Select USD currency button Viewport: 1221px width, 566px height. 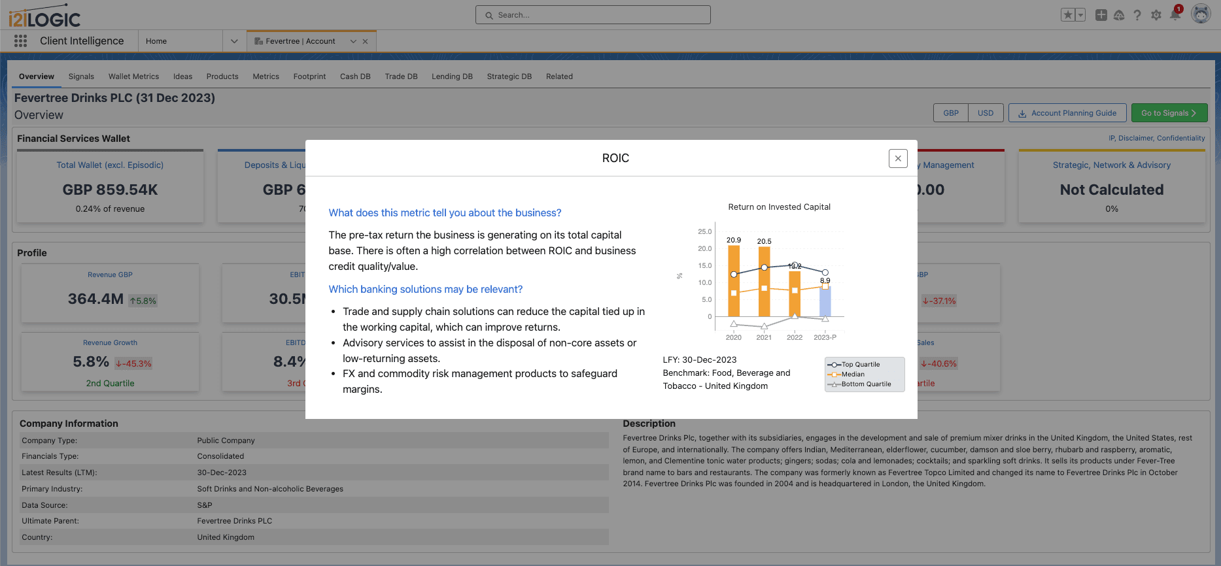click(986, 113)
